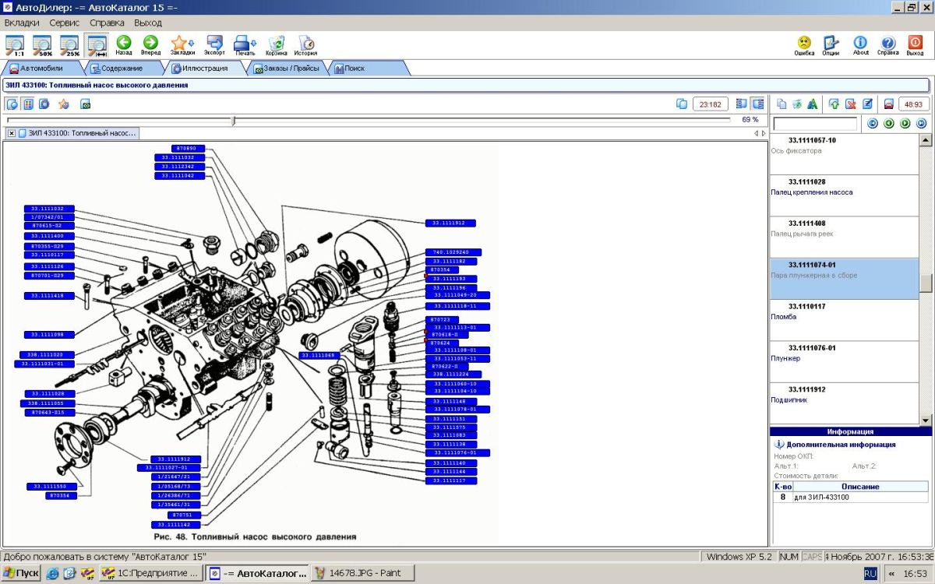935x584 pixels.
Task: Click the edit note icon in parts toolbar
Action: (x=867, y=104)
